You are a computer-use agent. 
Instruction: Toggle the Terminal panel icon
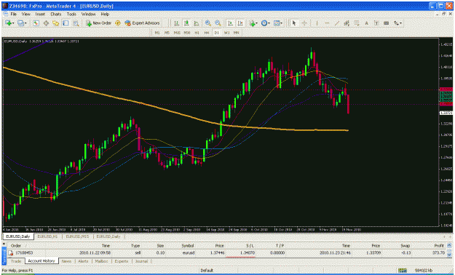[x=66, y=23]
